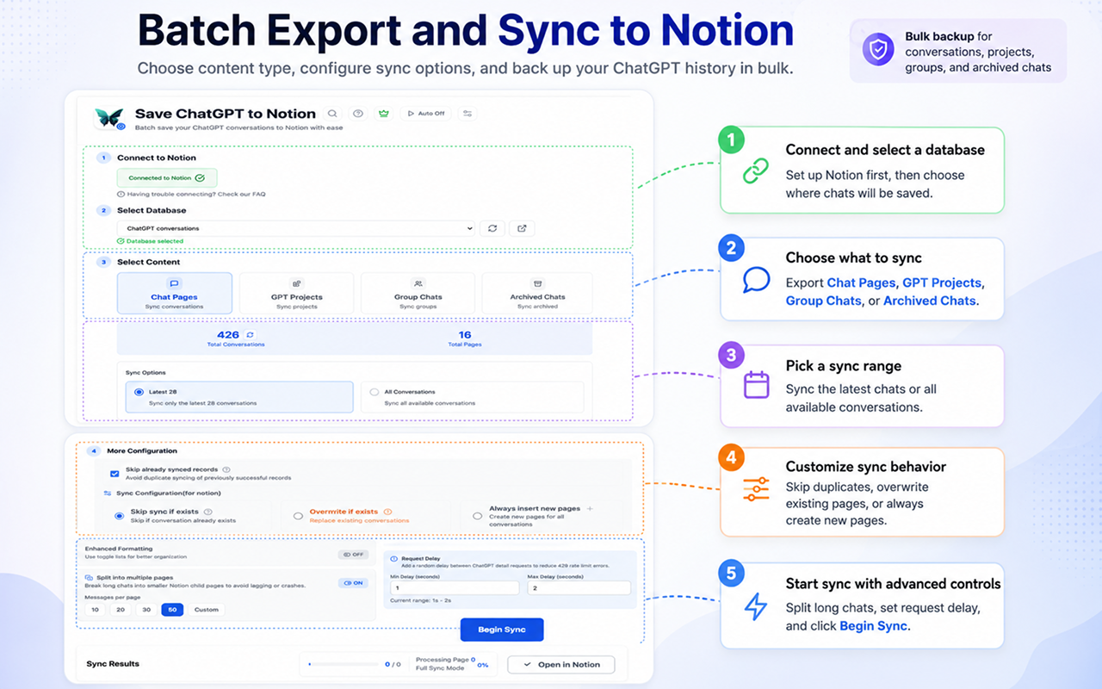Click the chain link icon in Connect card
Image resolution: width=1102 pixels, height=689 pixels.
point(756,171)
